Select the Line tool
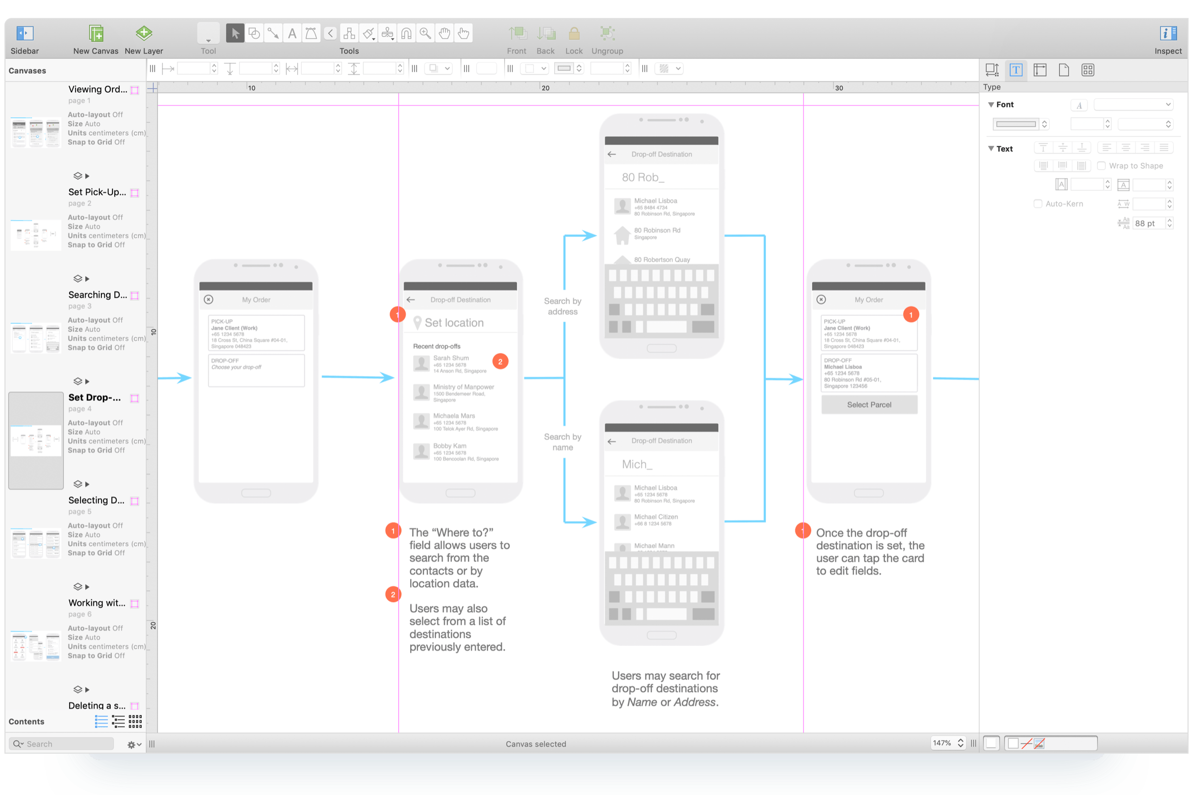The image size is (1193, 795). click(273, 33)
